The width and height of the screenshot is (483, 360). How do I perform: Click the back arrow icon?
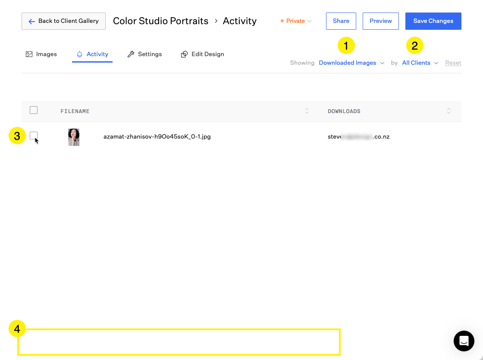(x=31, y=21)
